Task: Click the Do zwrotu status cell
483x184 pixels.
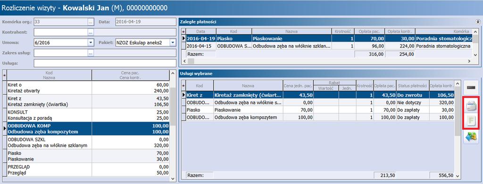Action: click(412, 95)
